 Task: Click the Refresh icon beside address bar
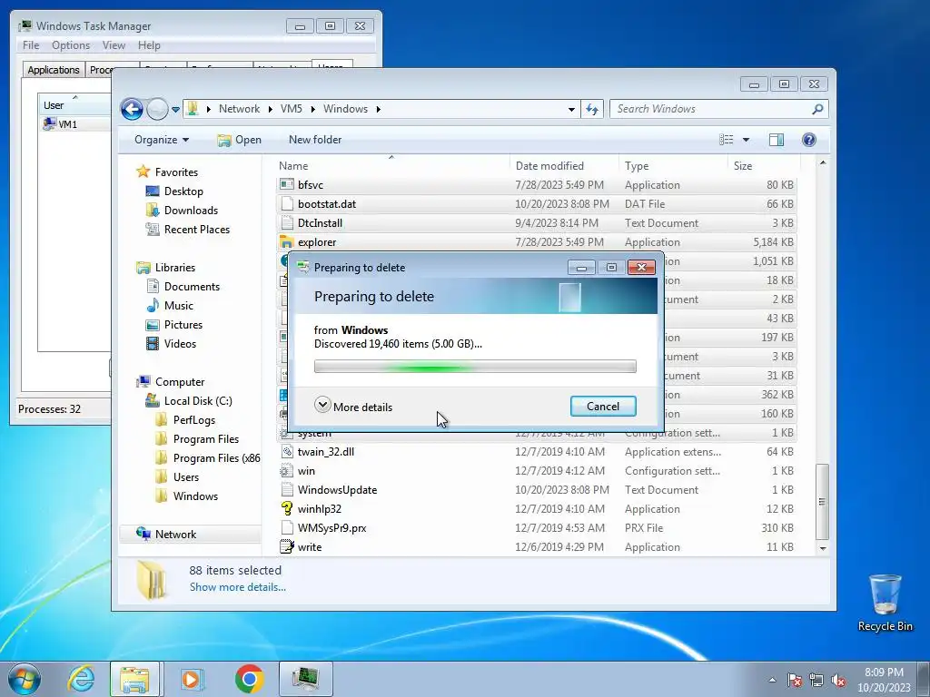tap(592, 109)
